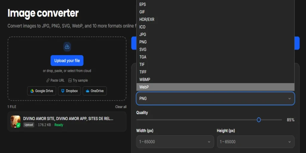Click Clear all to remove files
306x153 pixels.
(x=121, y=107)
